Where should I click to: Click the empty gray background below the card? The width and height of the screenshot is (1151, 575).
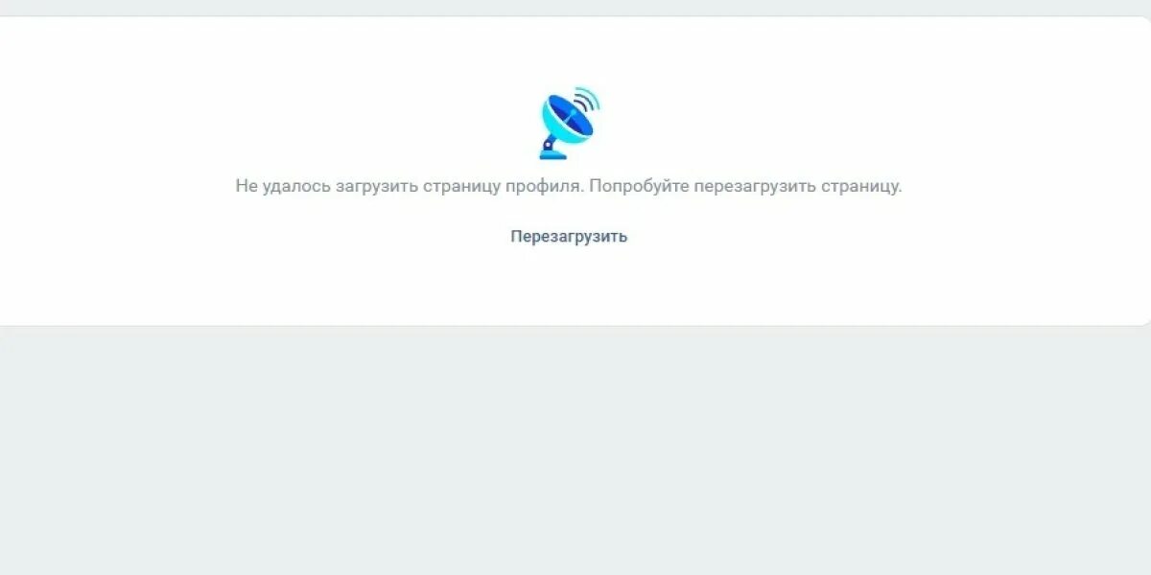click(575, 450)
